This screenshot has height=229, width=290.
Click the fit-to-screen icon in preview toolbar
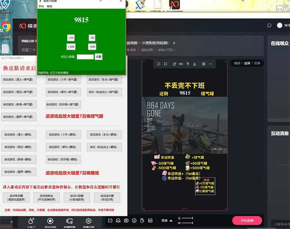tap(158, 64)
